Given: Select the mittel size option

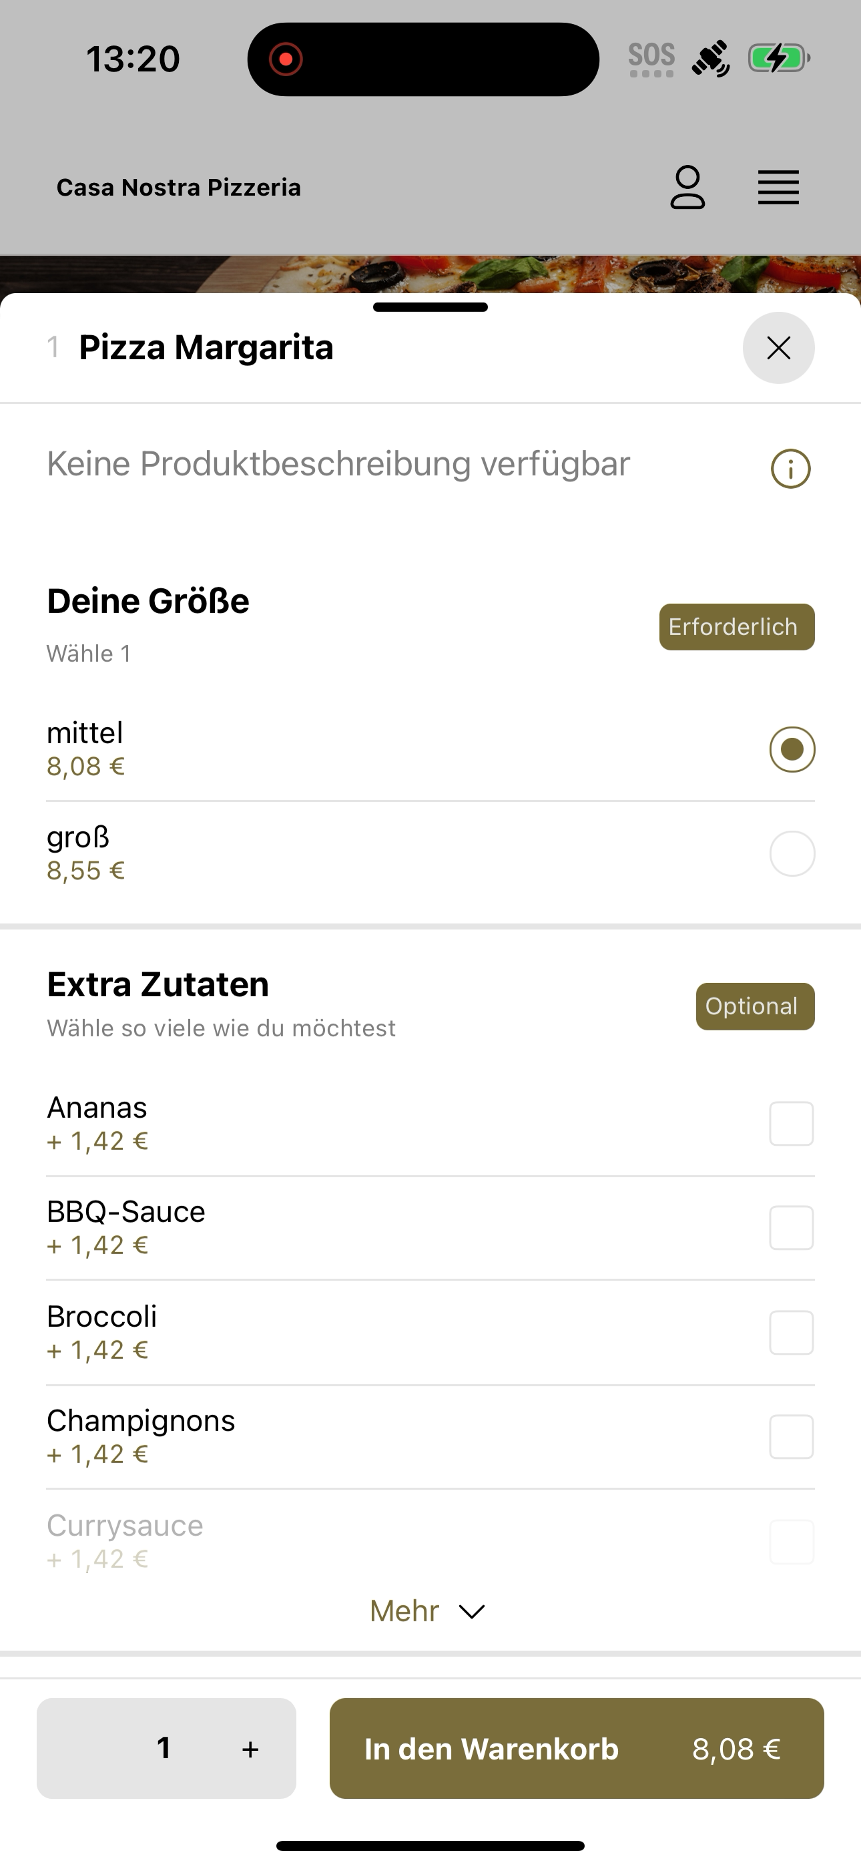Looking at the screenshot, I should (431, 749).
